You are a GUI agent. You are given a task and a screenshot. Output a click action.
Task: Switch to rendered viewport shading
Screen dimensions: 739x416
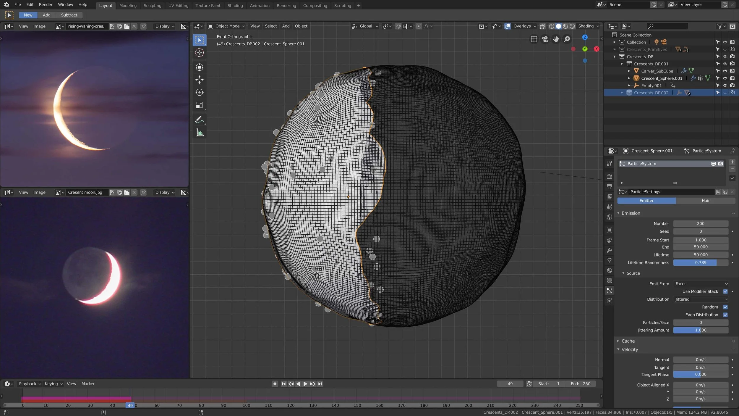[572, 26]
